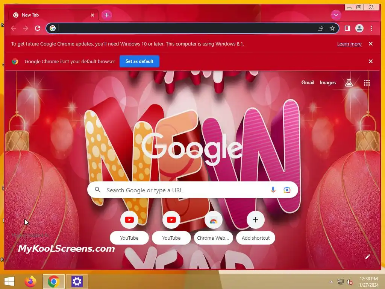The height and width of the screenshot is (289, 385).
Task: Launch Firefox from the taskbar
Action: [x=30, y=281]
